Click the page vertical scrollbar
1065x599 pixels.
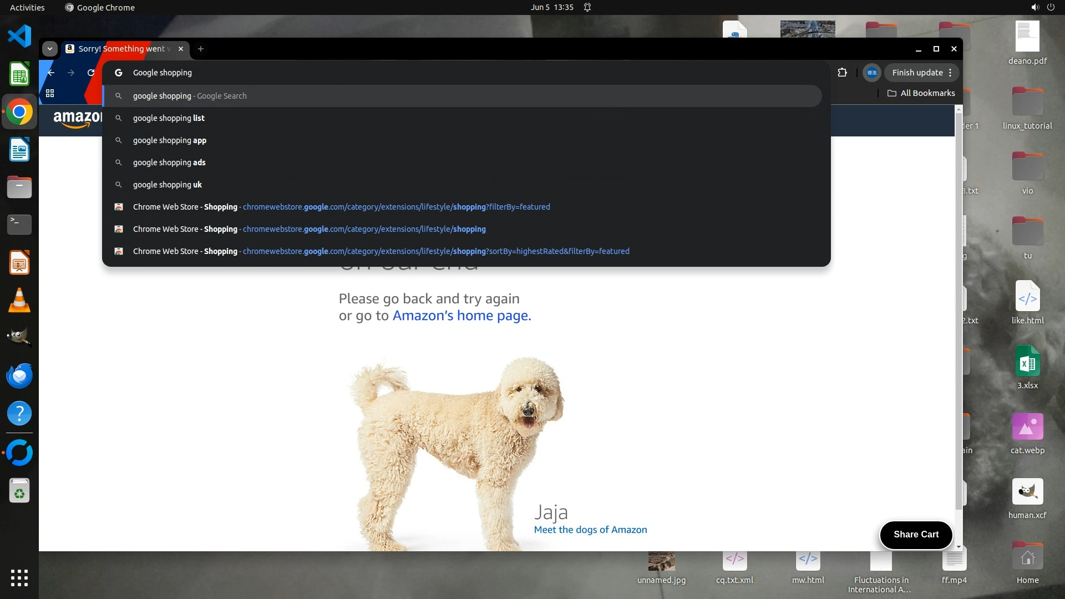pos(958,311)
